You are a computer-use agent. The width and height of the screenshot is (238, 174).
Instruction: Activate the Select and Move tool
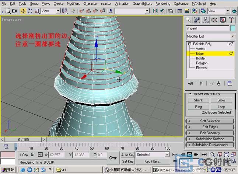[23, 11]
